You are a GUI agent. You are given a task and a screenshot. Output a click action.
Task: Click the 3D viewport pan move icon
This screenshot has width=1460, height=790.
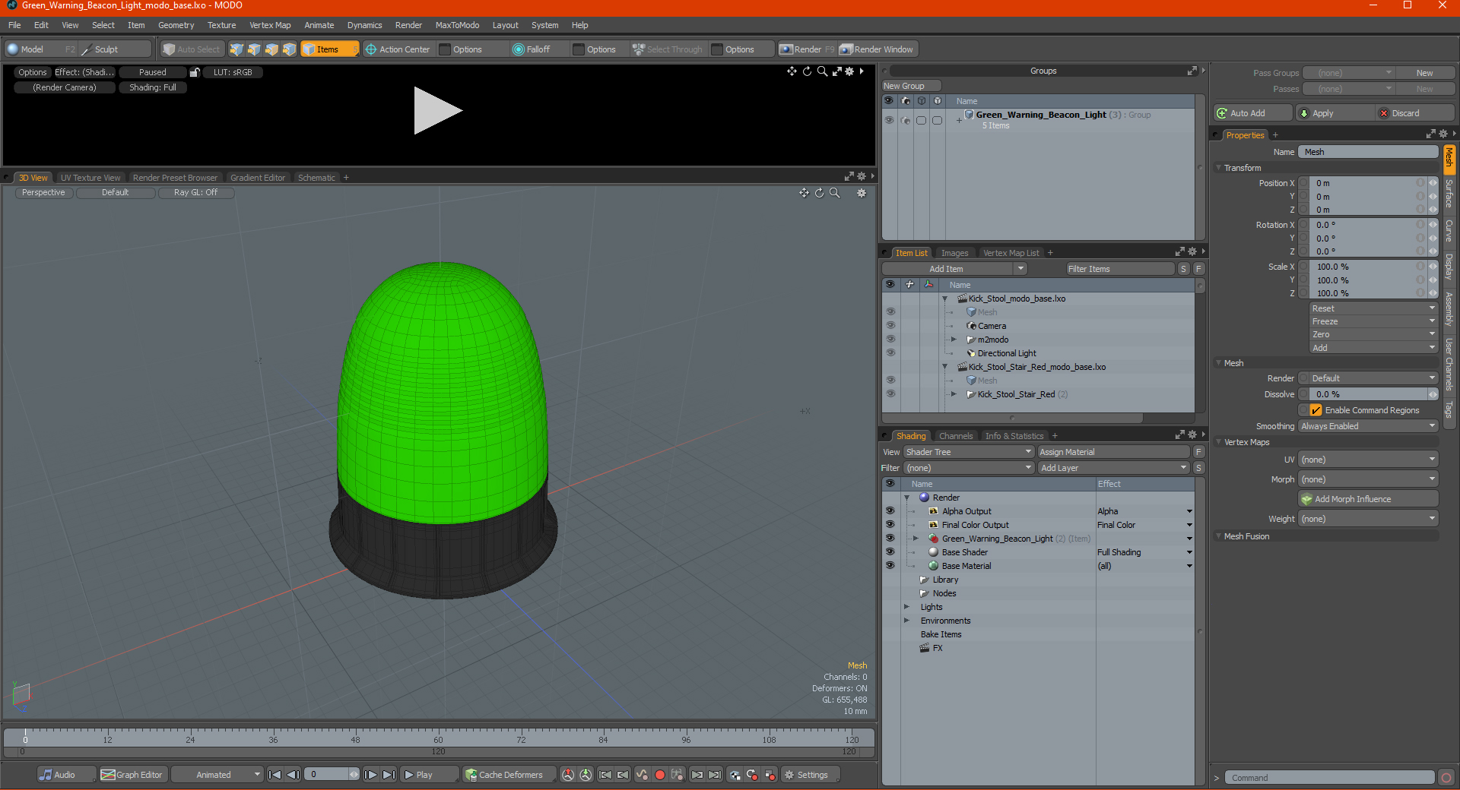tap(804, 193)
